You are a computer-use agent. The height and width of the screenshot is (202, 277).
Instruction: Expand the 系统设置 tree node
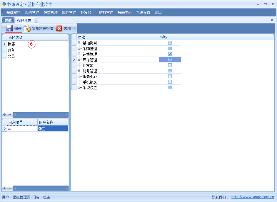tap(79, 87)
